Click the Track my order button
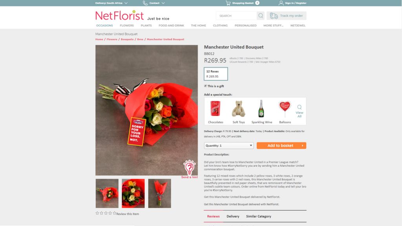 [x=286, y=16]
